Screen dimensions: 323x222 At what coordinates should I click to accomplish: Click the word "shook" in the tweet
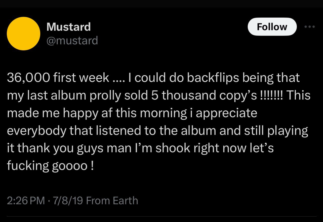[172, 148]
